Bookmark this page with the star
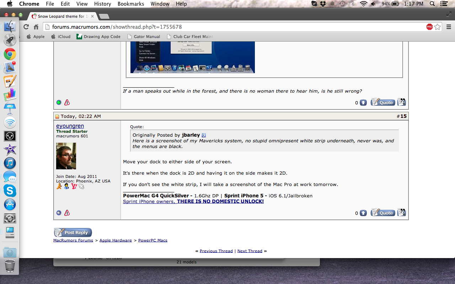Viewport: 455px width, 284px height. pyautogui.click(x=438, y=27)
